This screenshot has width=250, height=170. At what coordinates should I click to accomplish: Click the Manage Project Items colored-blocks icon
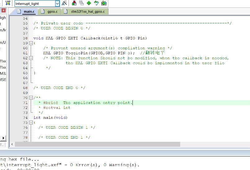(74, 3)
